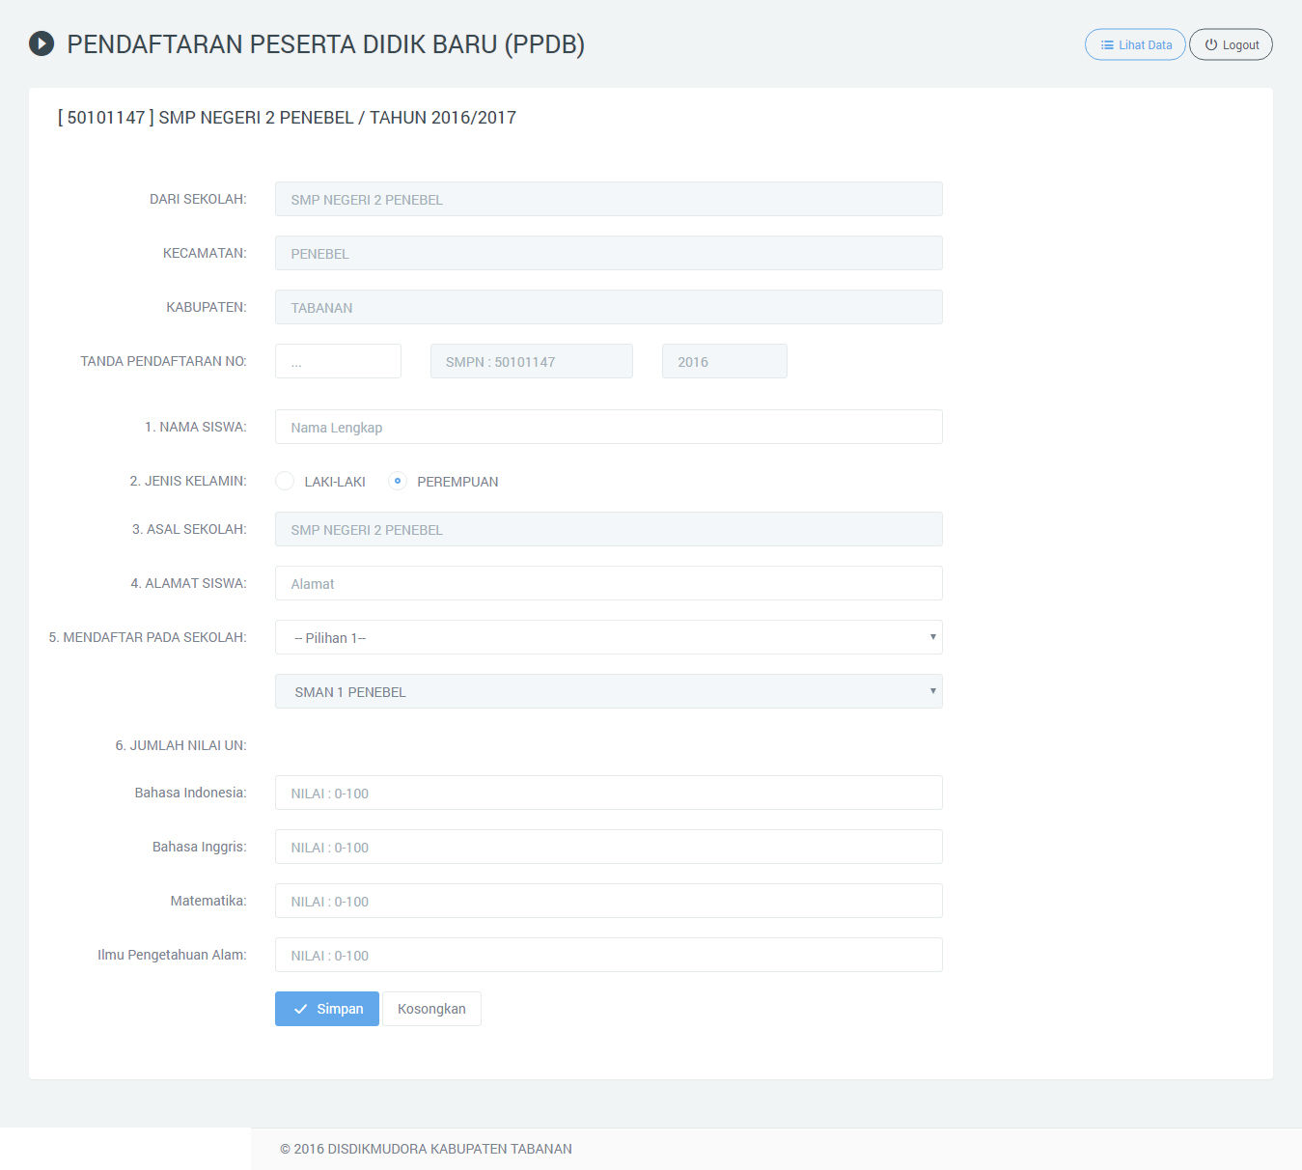Click Bahasa Indonesia score field

pyautogui.click(x=609, y=793)
